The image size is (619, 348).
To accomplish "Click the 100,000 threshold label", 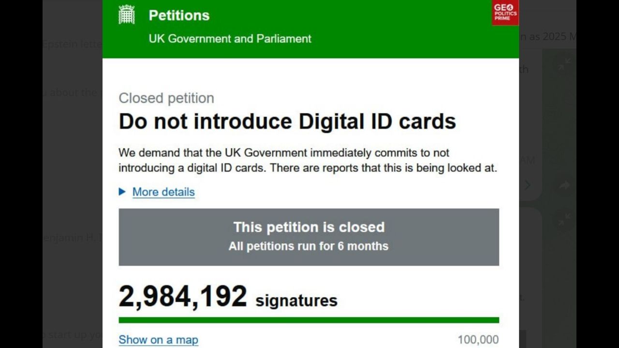I will pyautogui.click(x=478, y=340).
